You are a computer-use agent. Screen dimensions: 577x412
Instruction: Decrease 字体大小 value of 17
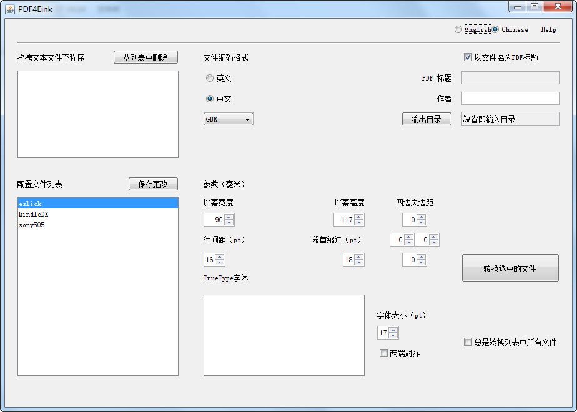(393, 335)
